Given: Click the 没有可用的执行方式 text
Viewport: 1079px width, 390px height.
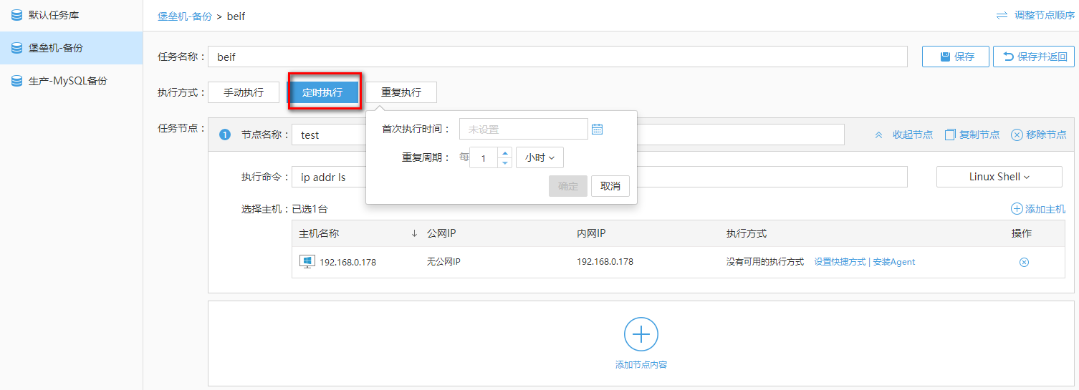Looking at the screenshot, I should click(x=765, y=262).
